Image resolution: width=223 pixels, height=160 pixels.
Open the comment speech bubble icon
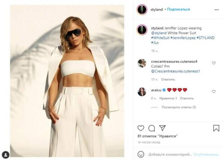(x=152, y=128)
